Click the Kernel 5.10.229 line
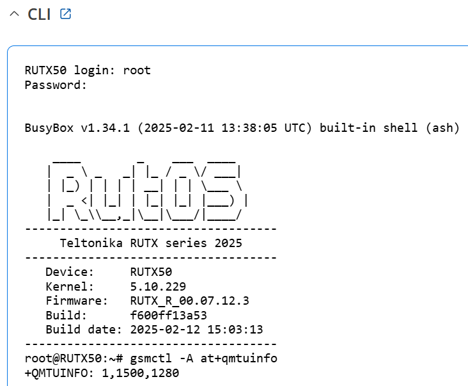This screenshot has width=468, height=386. (x=116, y=287)
